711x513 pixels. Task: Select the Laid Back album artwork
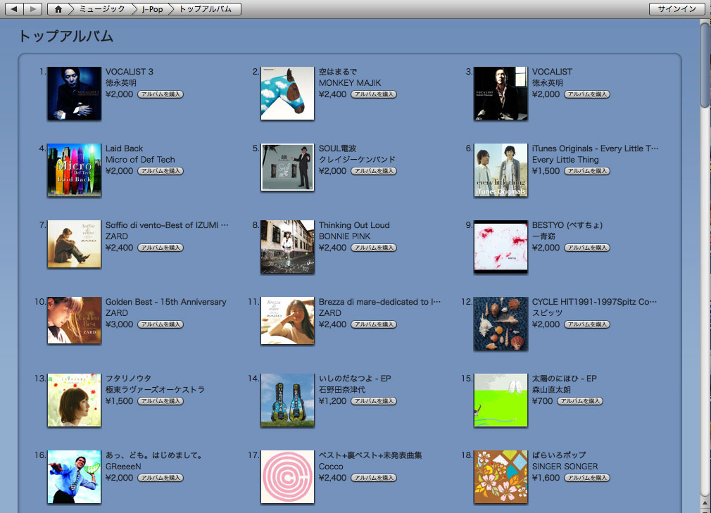(x=74, y=170)
